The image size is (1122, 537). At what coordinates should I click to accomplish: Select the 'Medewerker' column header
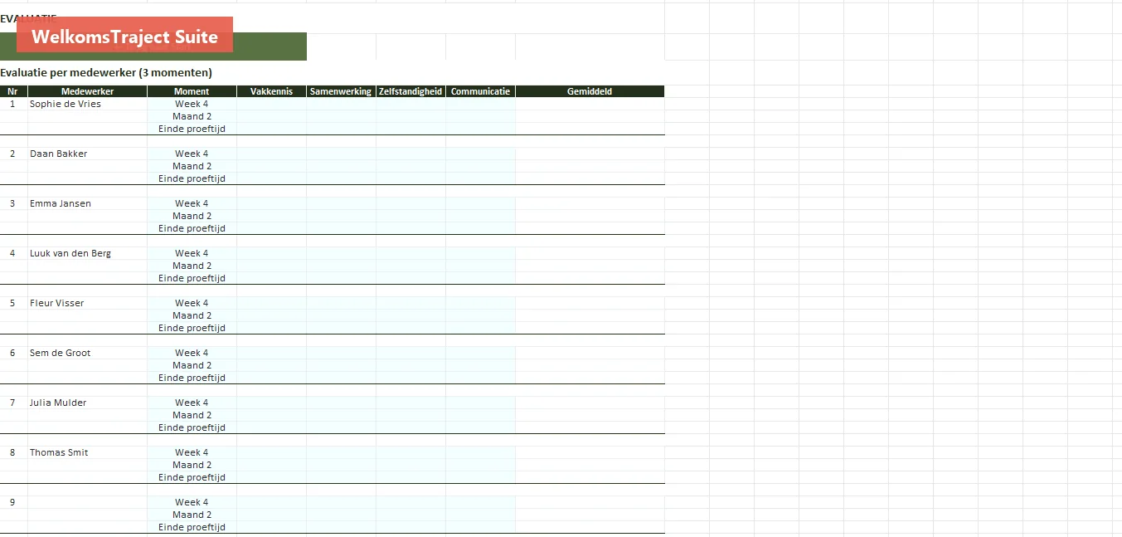[x=87, y=91]
